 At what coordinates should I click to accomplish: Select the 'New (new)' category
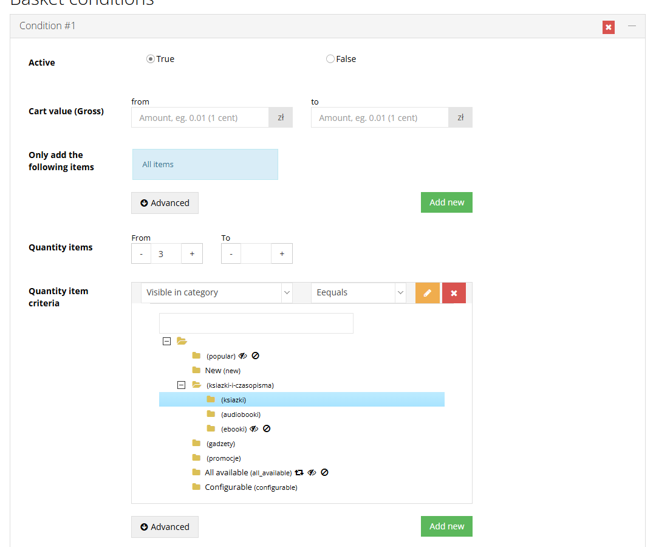(x=222, y=371)
